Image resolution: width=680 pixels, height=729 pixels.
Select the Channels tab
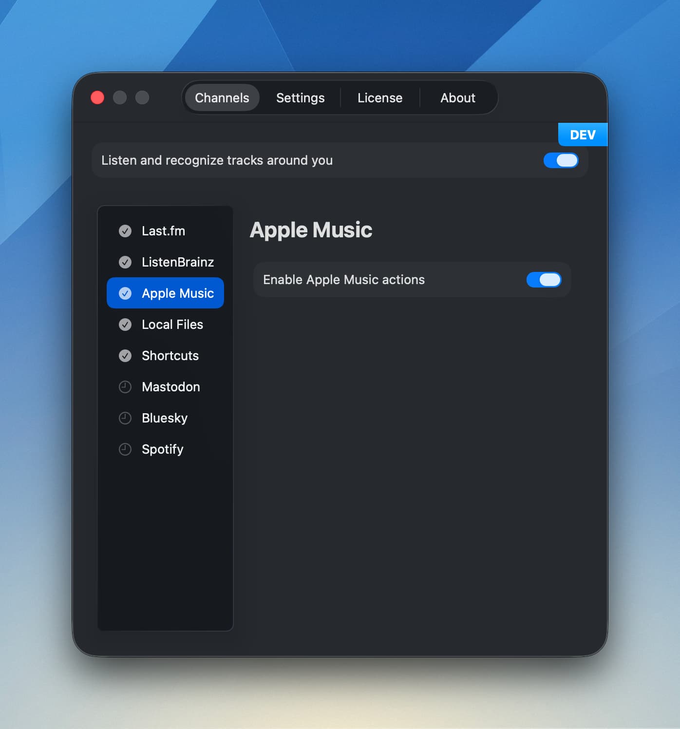click(222, 98)
